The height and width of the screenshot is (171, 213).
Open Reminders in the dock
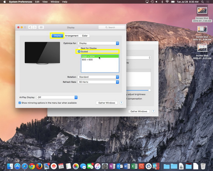click(68, 166)
